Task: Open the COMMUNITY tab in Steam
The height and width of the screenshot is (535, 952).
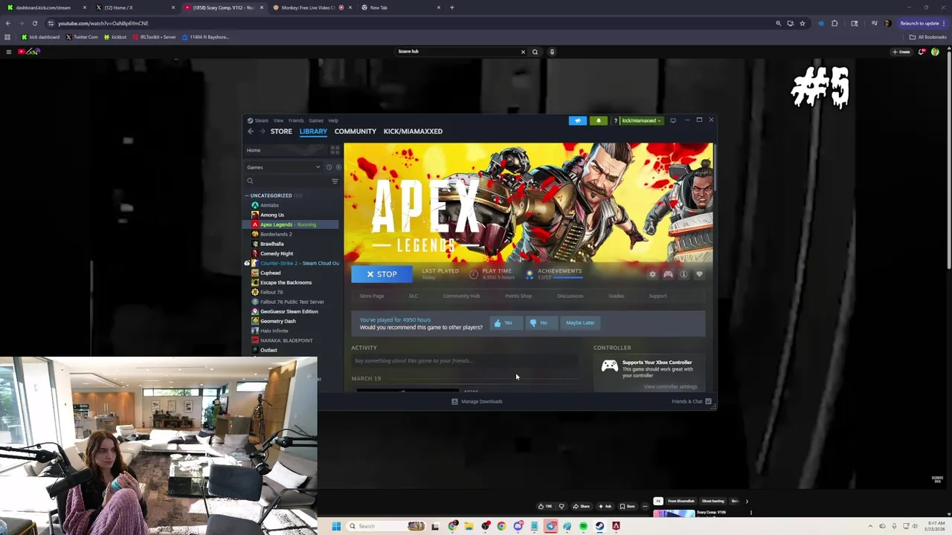Action: pyautogui.click(x=356, y=132)
